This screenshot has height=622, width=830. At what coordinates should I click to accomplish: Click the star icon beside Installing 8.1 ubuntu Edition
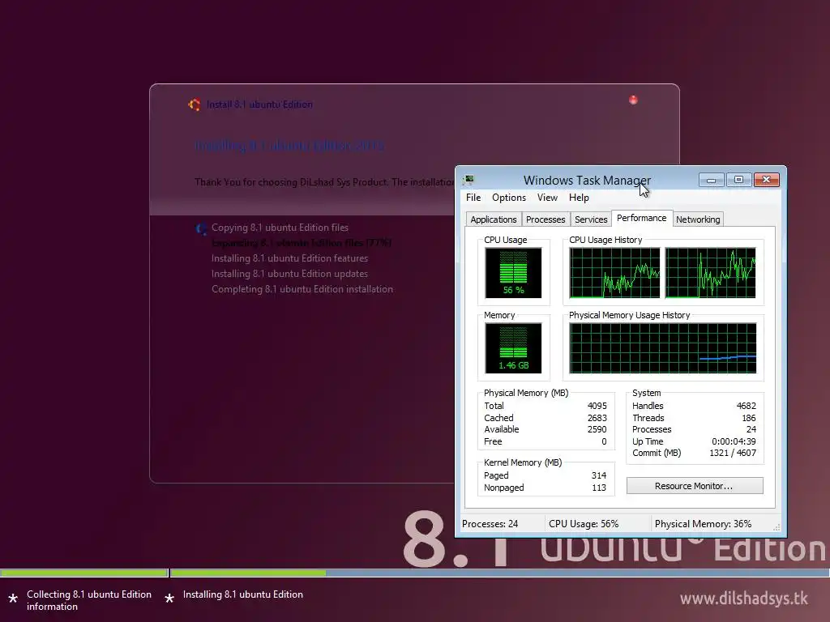[169, 599]
